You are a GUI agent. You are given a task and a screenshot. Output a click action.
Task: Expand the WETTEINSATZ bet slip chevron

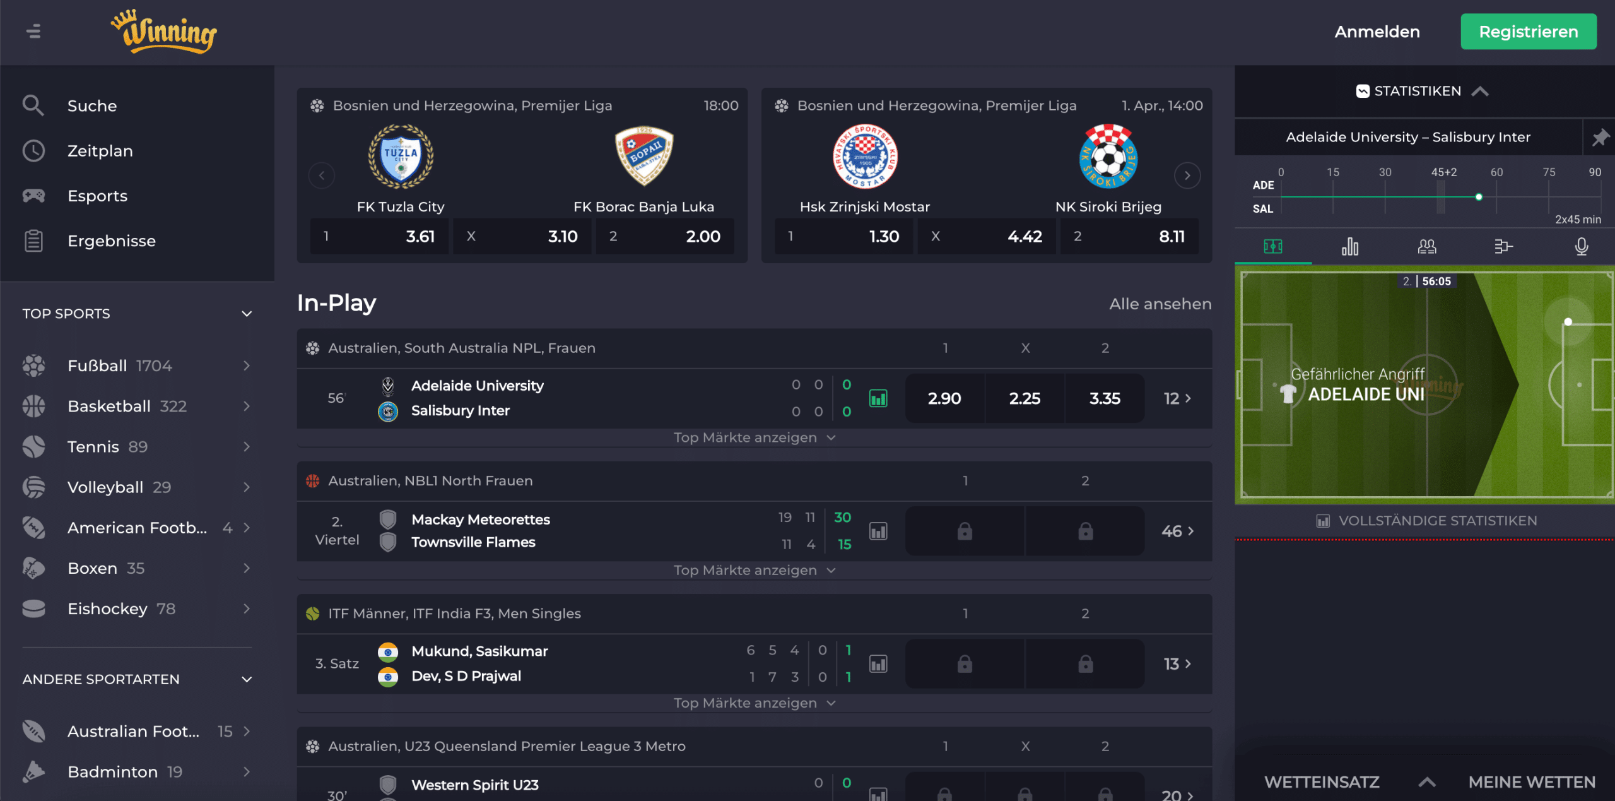pos(1427,782)
